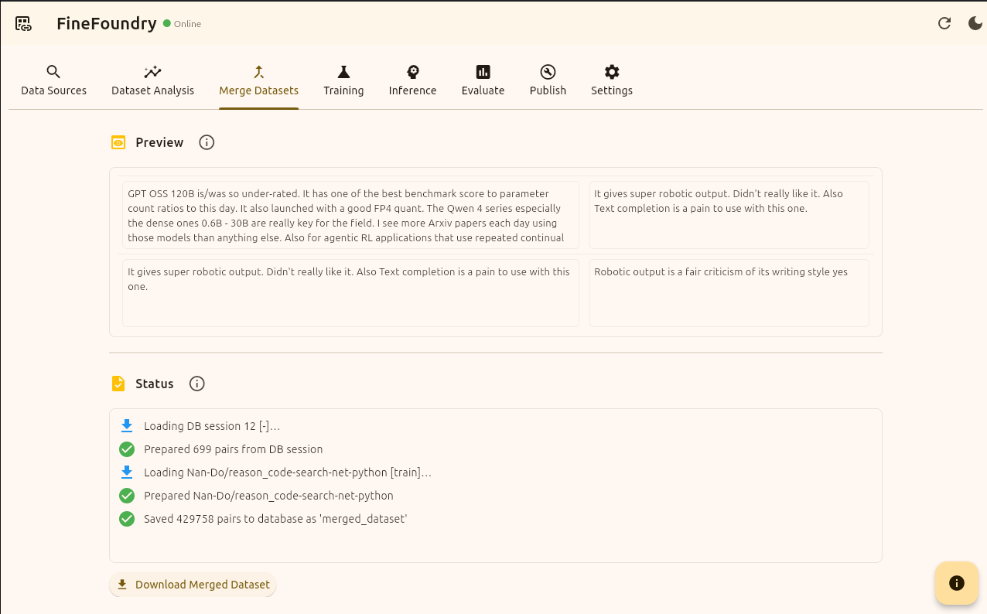The image size is (987, 614).
Task: Open the Settings tab
Action: 612,80
